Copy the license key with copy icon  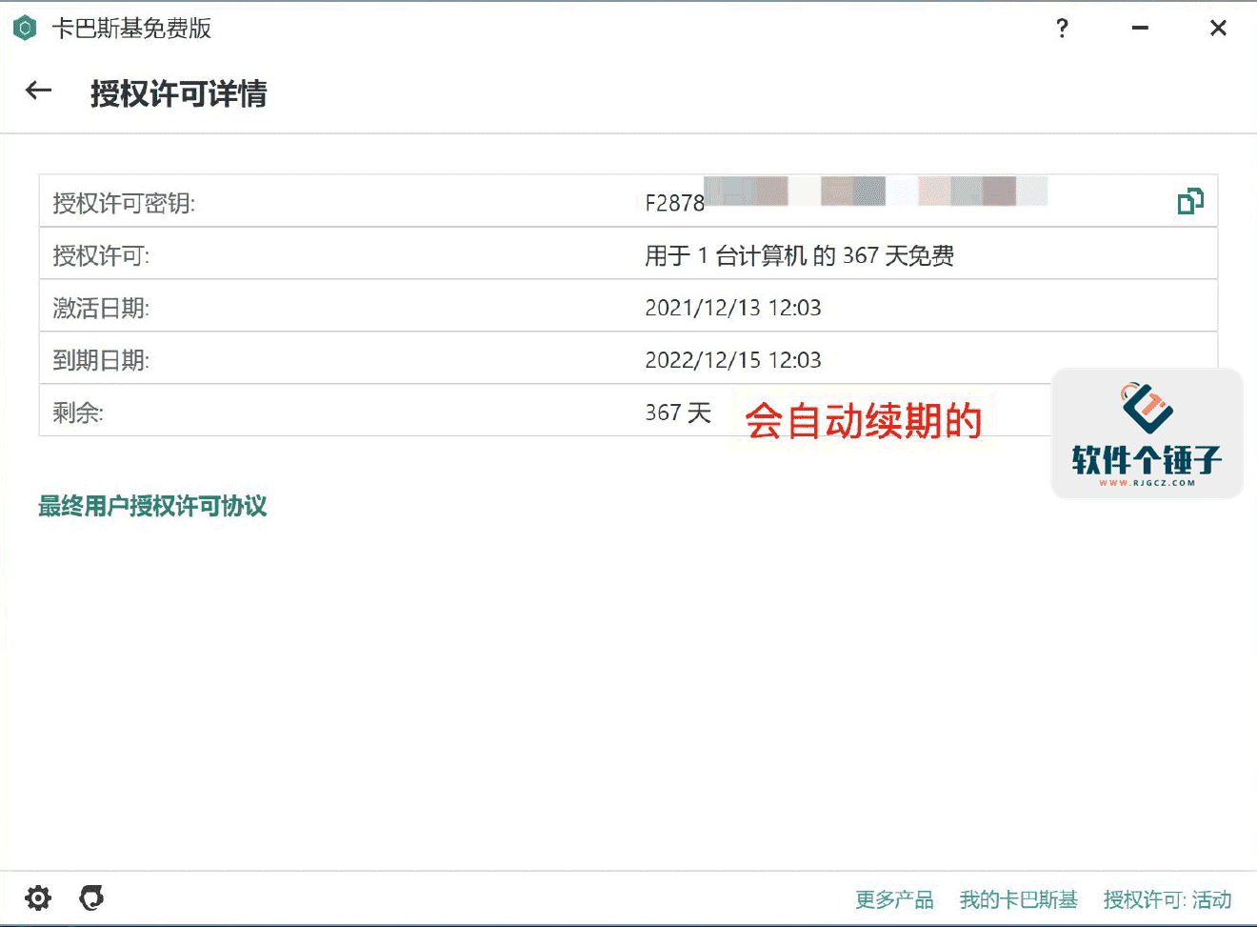[1189, 201]
